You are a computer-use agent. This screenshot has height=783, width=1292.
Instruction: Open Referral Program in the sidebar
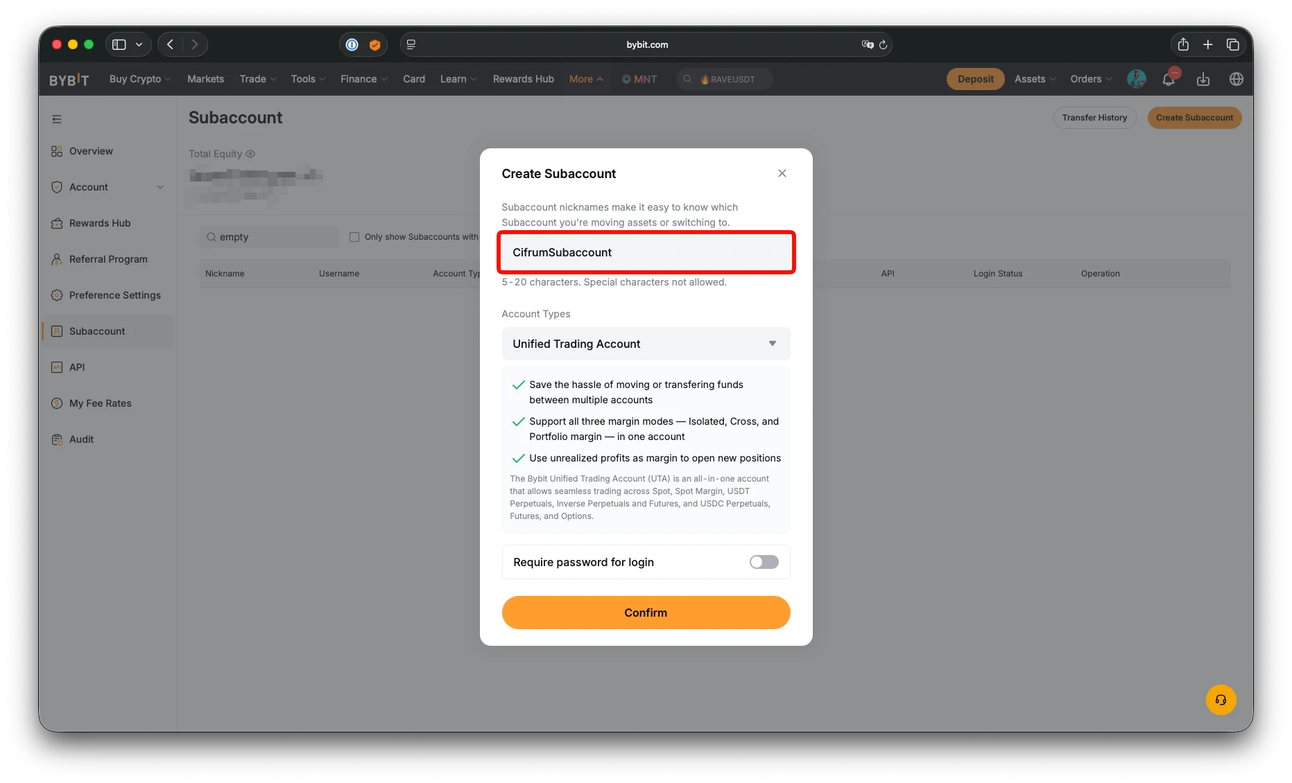[x=108, y=259]
